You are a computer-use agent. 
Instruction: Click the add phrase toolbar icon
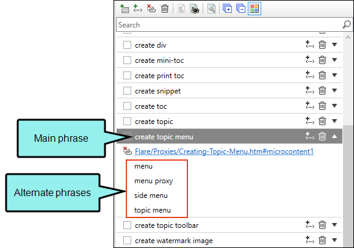click(x=125, y=9)
